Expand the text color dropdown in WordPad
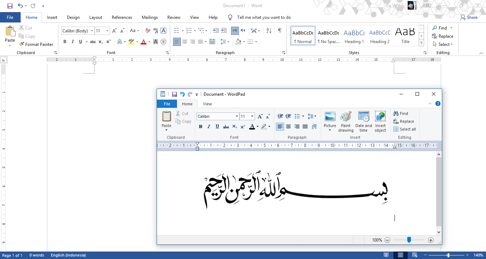The height and width of the screenshot is (259, 486). point(257,126)
